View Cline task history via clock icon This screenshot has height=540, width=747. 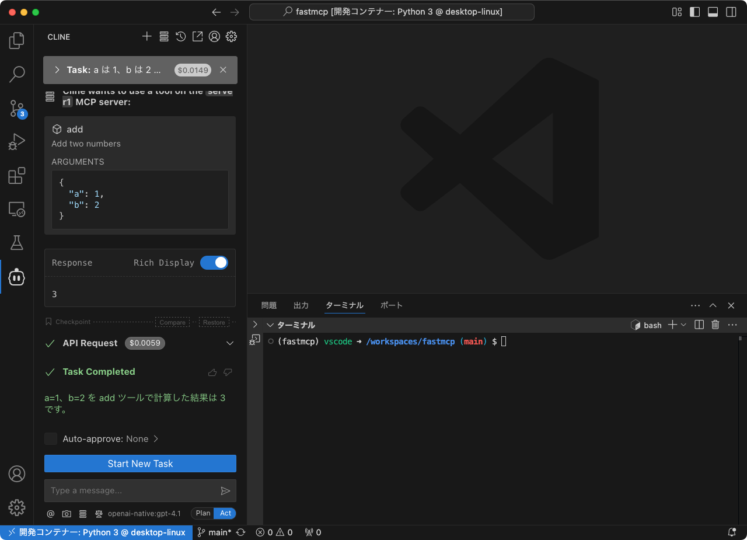180,36
